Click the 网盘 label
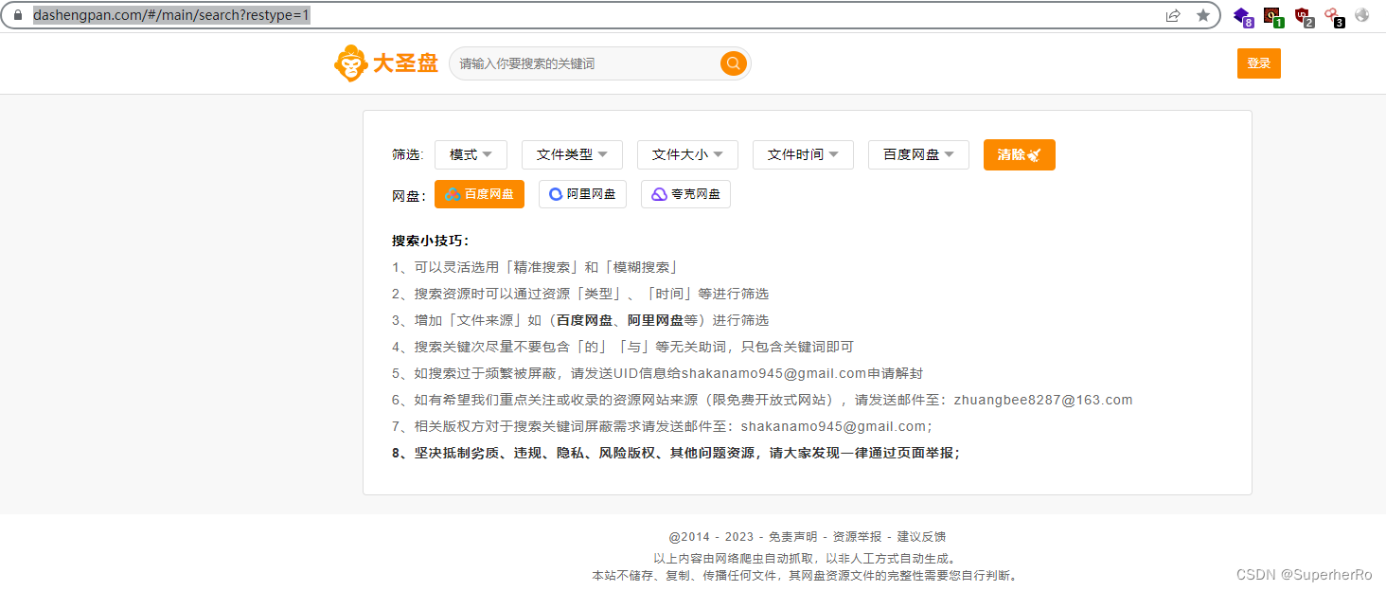 click(x=409, y=196)
